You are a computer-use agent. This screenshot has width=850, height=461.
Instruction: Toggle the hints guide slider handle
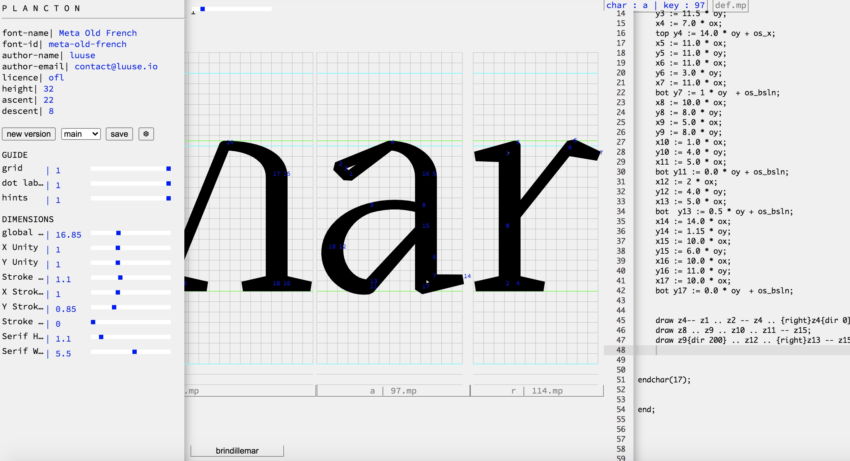pos(169,198)
